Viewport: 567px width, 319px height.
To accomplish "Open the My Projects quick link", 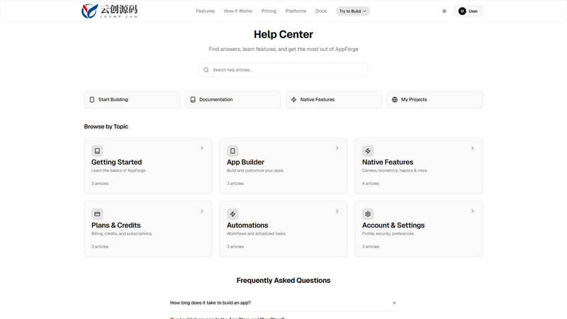I will [434, 99].
